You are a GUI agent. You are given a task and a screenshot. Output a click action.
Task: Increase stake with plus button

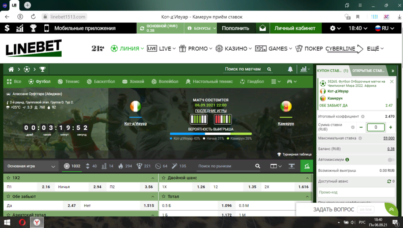point(391,127)
